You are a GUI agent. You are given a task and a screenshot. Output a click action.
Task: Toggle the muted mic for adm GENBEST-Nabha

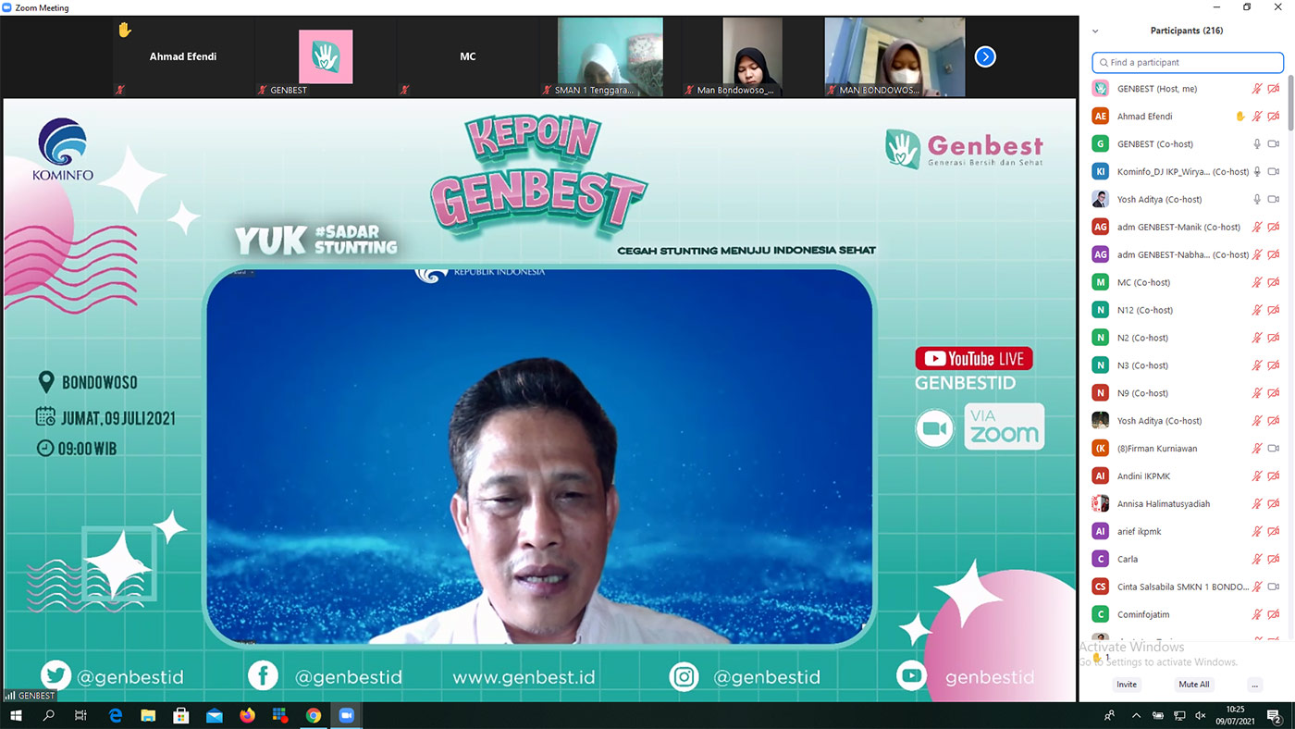pos(1257,255)
